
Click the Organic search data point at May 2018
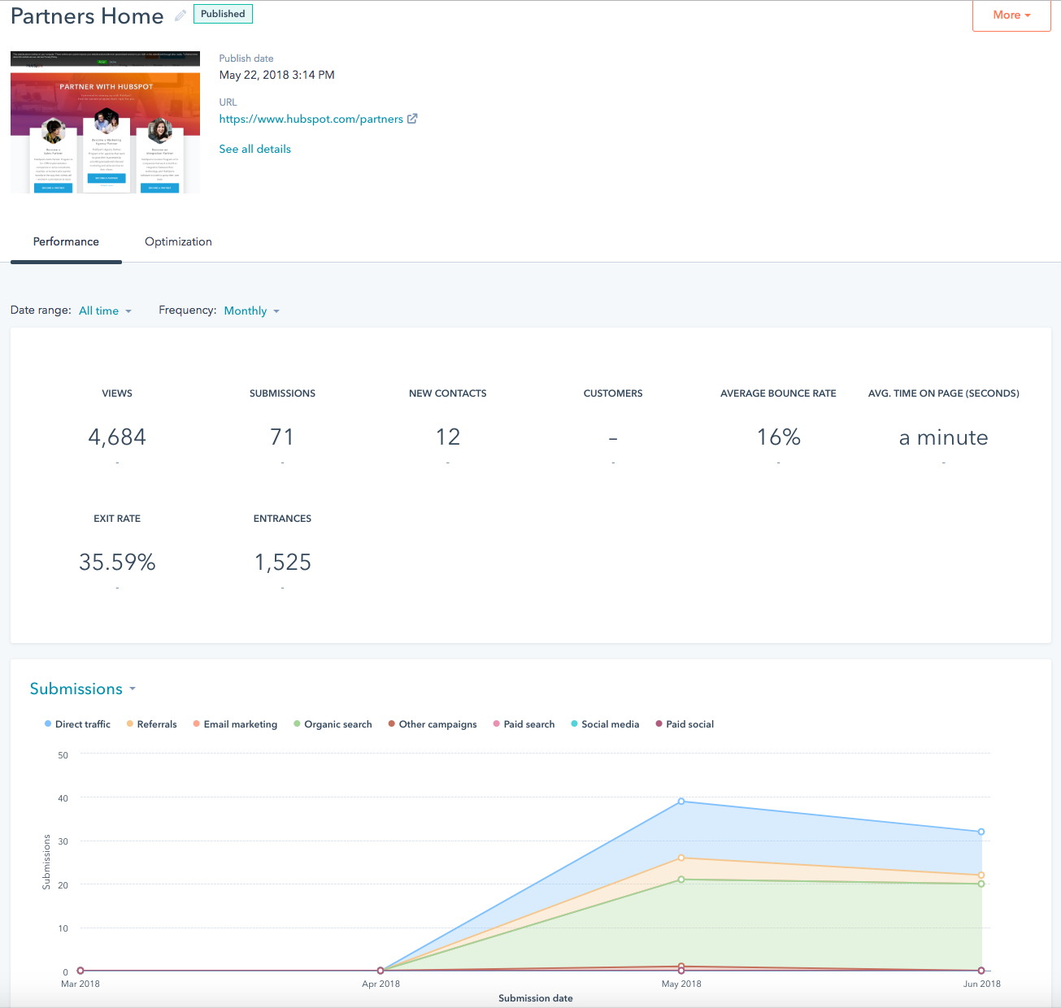[681, 880]
